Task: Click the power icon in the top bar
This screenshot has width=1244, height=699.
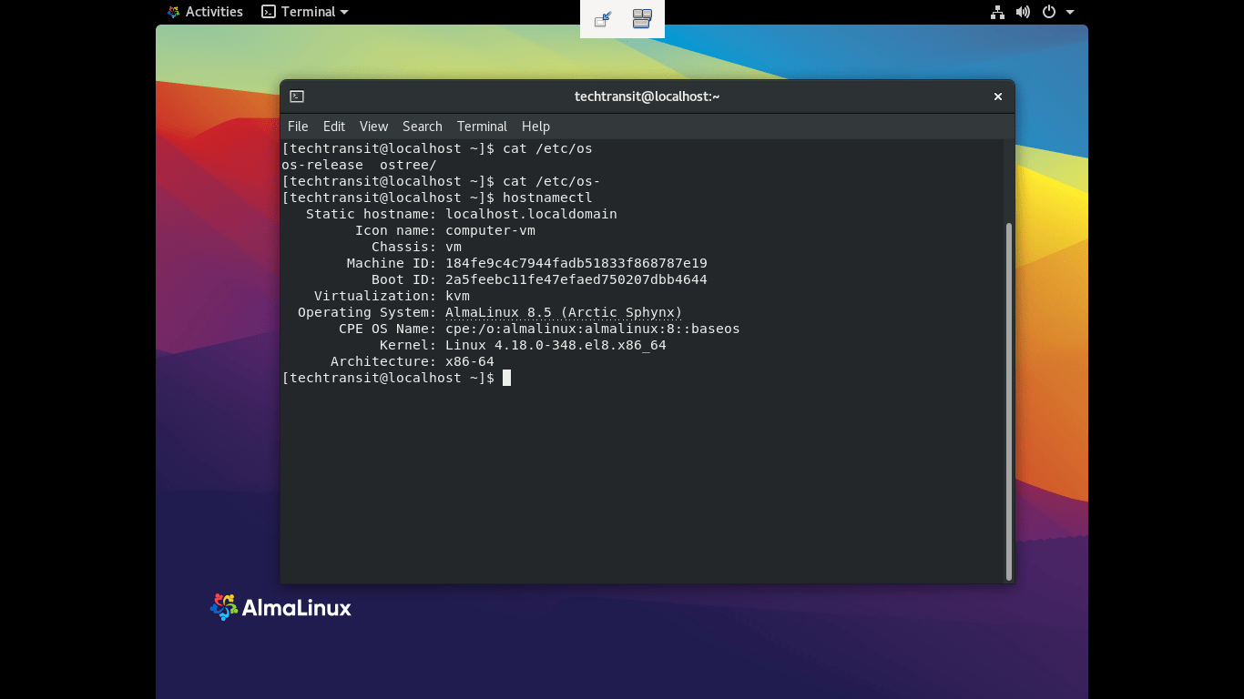Action: (x=1047, y=12)
